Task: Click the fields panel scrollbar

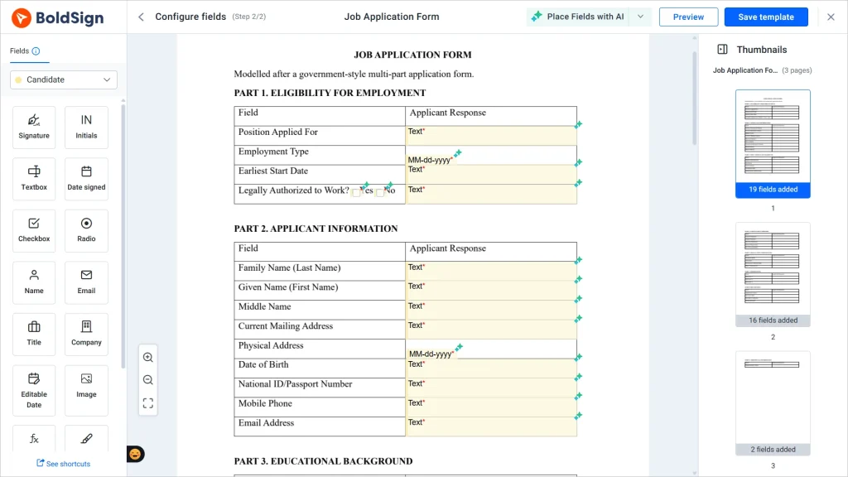Action: pyautogui.click(x=123, y=235)
